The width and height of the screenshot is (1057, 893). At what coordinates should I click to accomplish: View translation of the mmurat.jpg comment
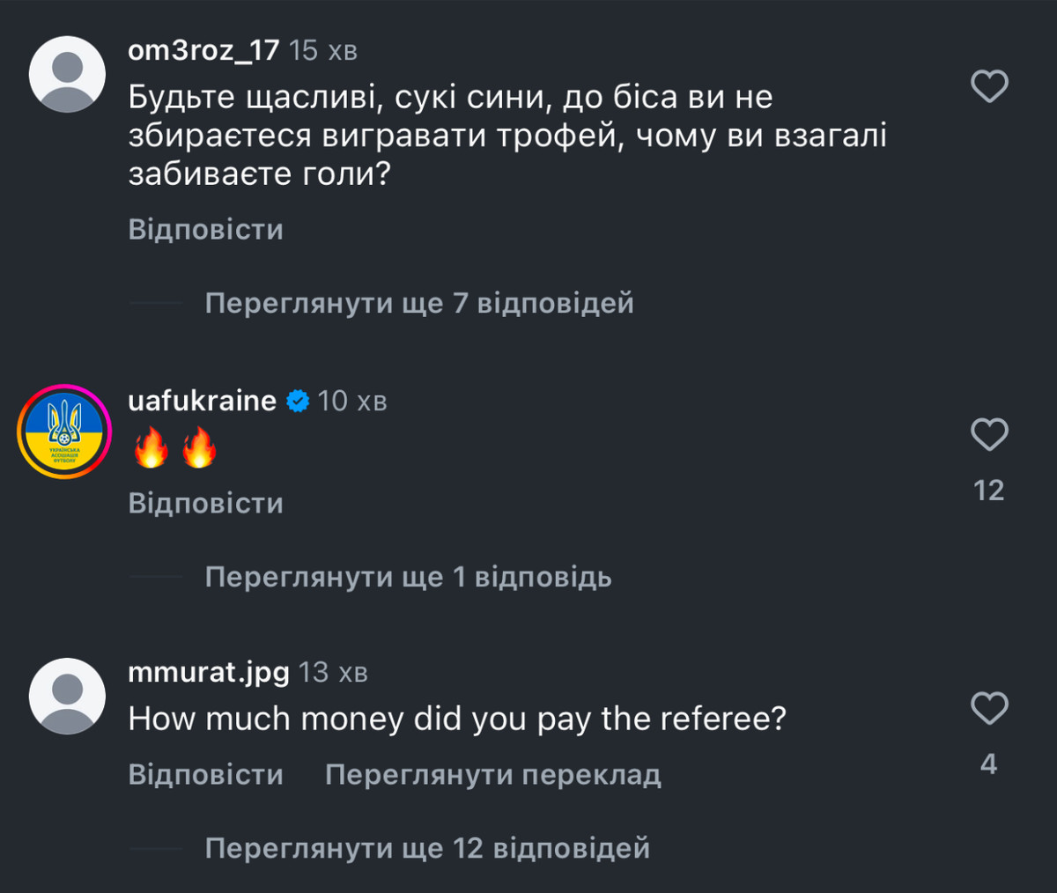[x=492, y=774]
